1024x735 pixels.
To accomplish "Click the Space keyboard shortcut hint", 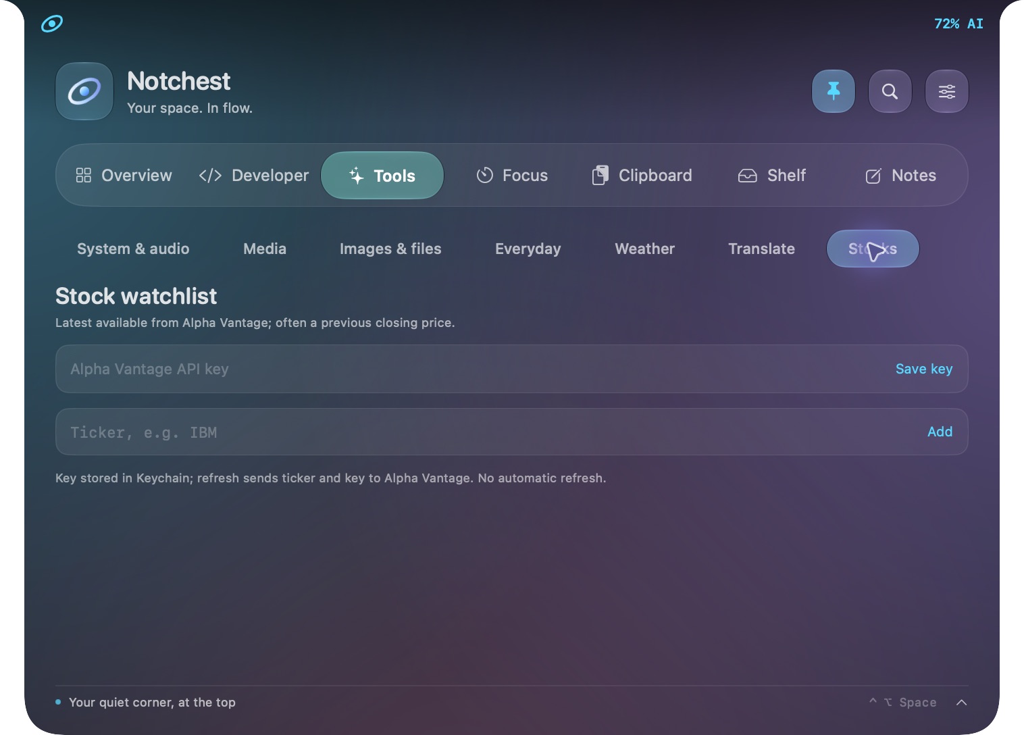I will pos(903,703).
